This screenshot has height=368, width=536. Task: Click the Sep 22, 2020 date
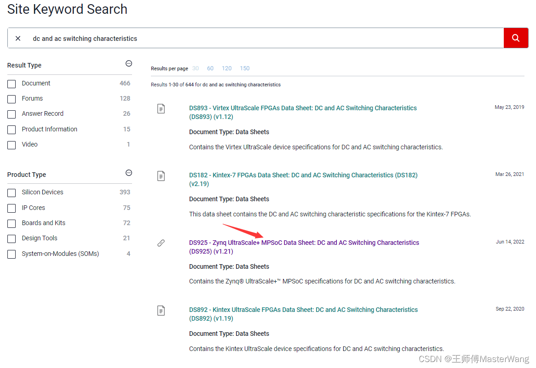(510, 309)
